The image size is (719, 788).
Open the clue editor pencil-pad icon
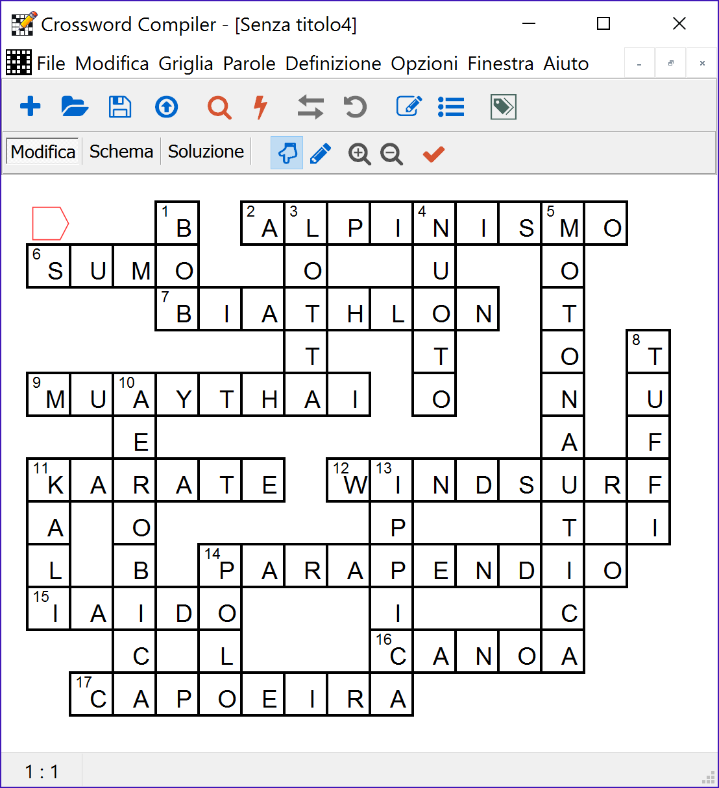pyautogui.click(x=408, y=106)
